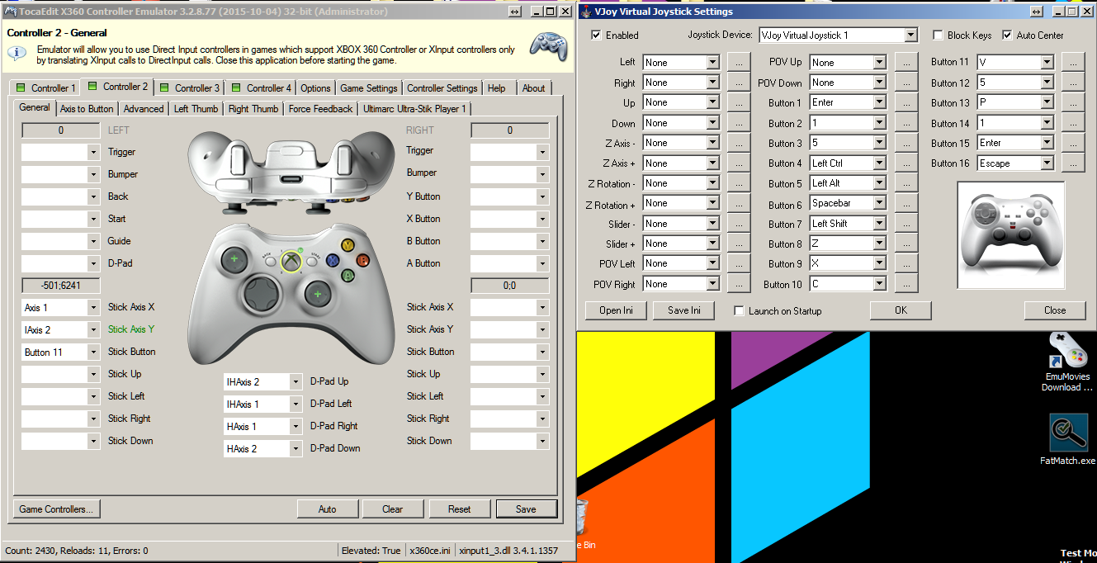The width and height of the screenshot is (1097, 563).
Task: Click xinput1_3.dll 3.4.1.1357 status text
Action: coord(508,551)
